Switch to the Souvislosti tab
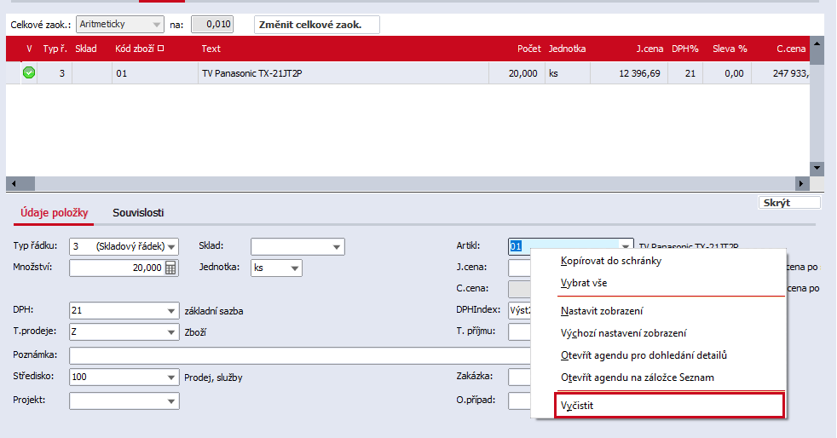Image resolution: width=837 pixels, height=438 pixels. click(138, 212)
